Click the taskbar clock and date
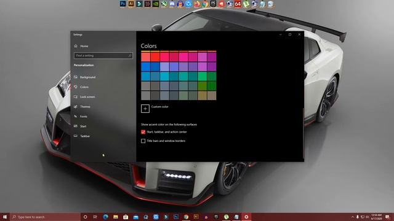The height and width of the screenshot is (221, 394). click(x=376, y=217)
